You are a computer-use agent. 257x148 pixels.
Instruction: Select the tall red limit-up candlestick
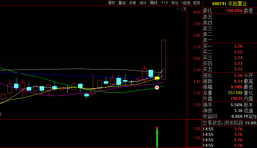click(164, 60)
